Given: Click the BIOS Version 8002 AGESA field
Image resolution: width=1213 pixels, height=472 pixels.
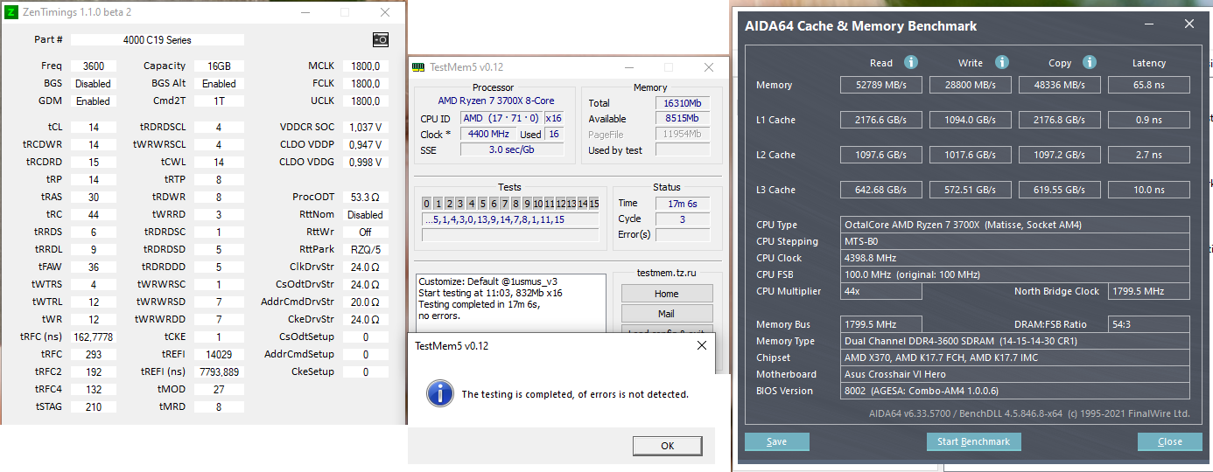Looking at the screenshot, I should (x=1015, y=391).
